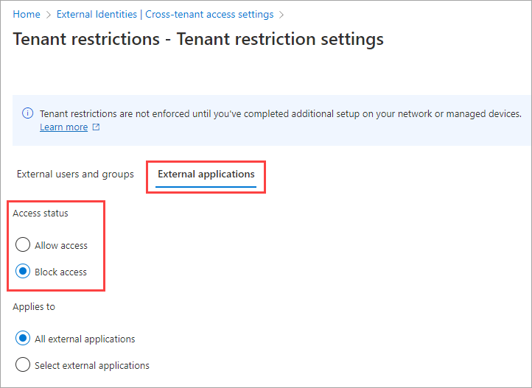Click the Block access label text

[x=60, y=272]
